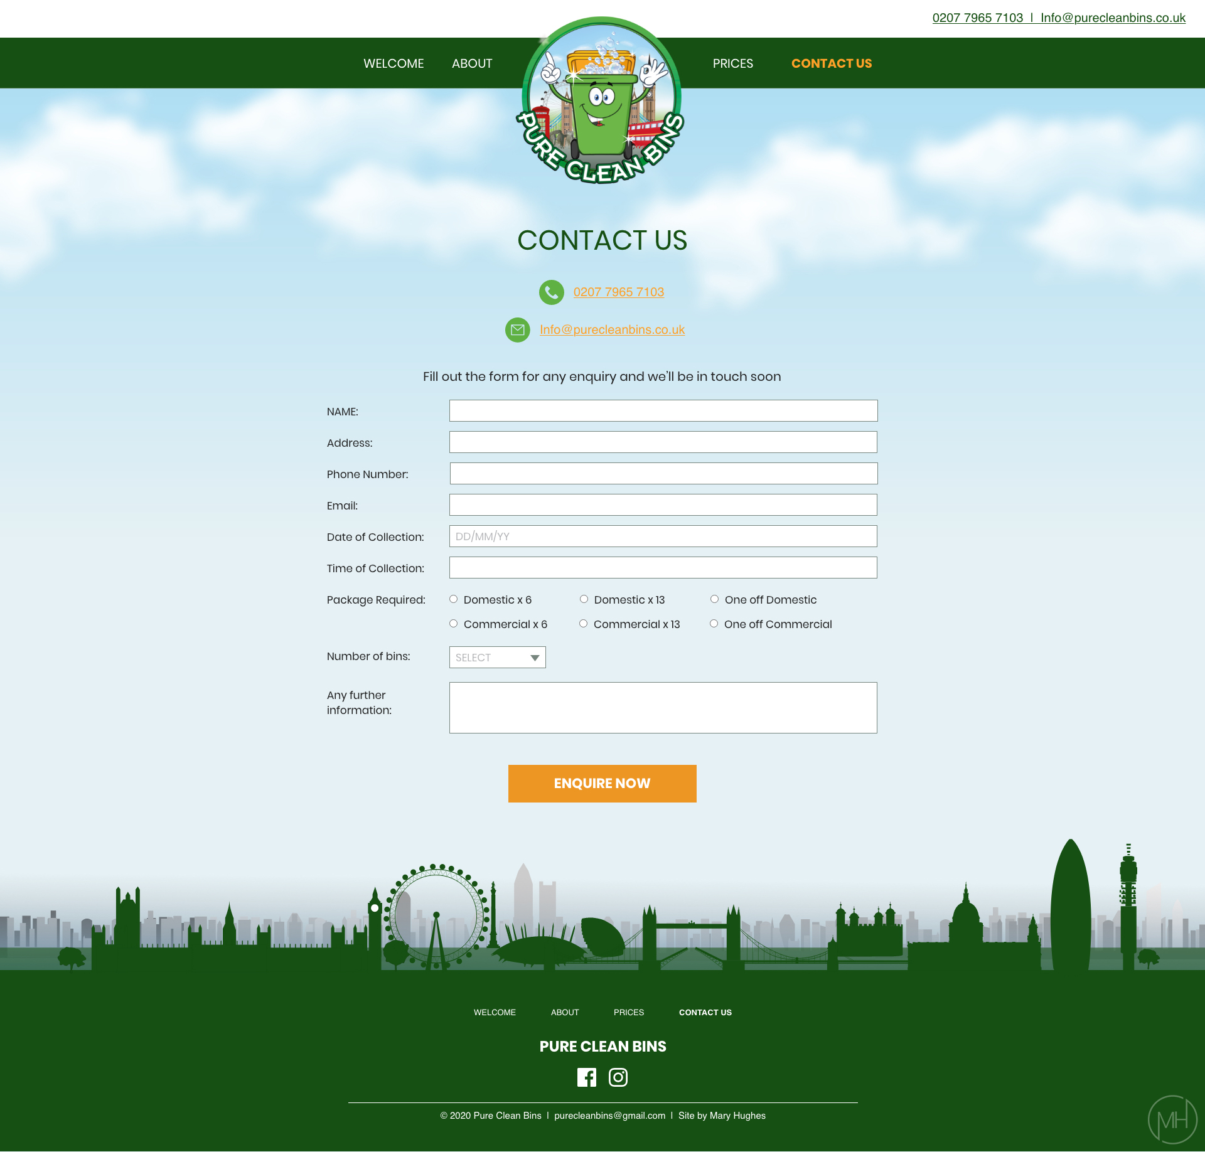The image size is (1205, 1152).
Task: Click the Info@purecleanbins.co.uk email link
Action: [x=611, y=329]
